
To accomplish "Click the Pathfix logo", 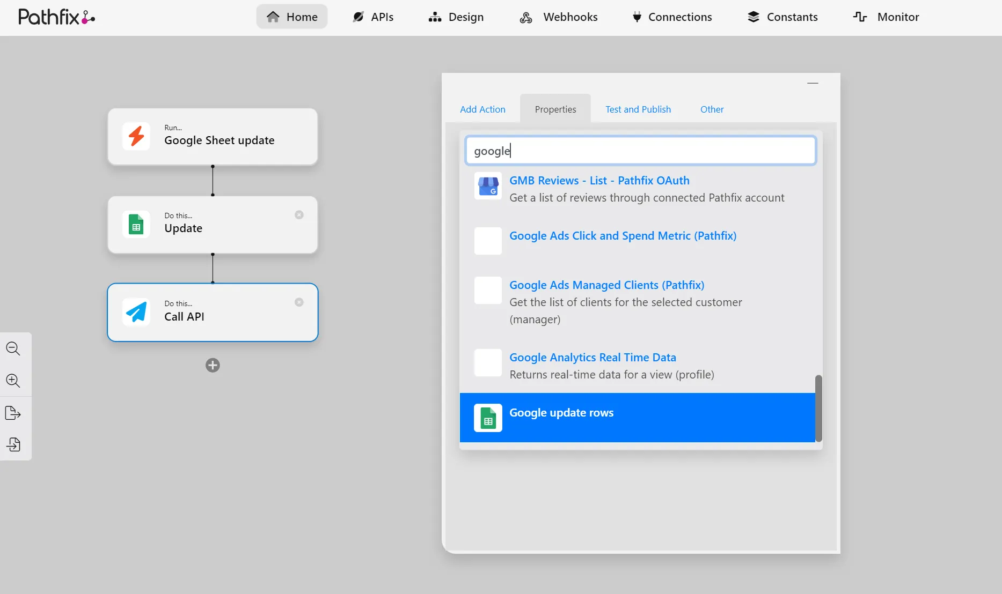I will tap(57, 17).
